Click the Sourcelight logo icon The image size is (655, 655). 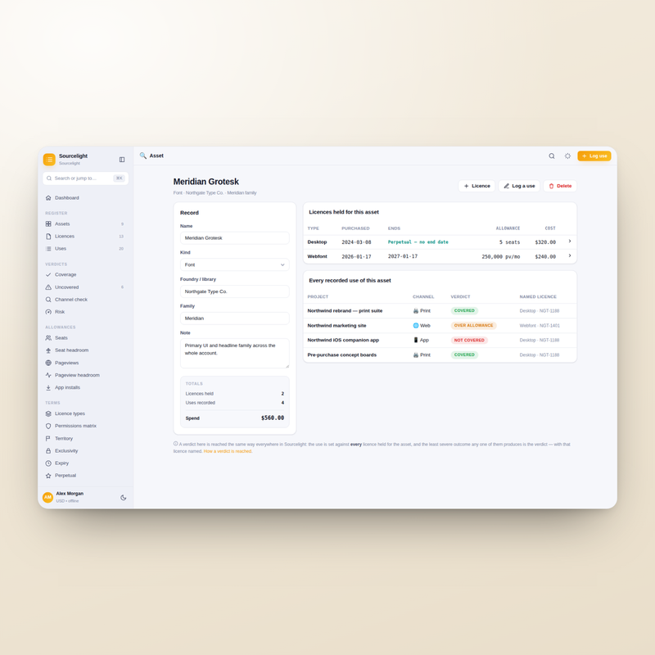[49, 159]
